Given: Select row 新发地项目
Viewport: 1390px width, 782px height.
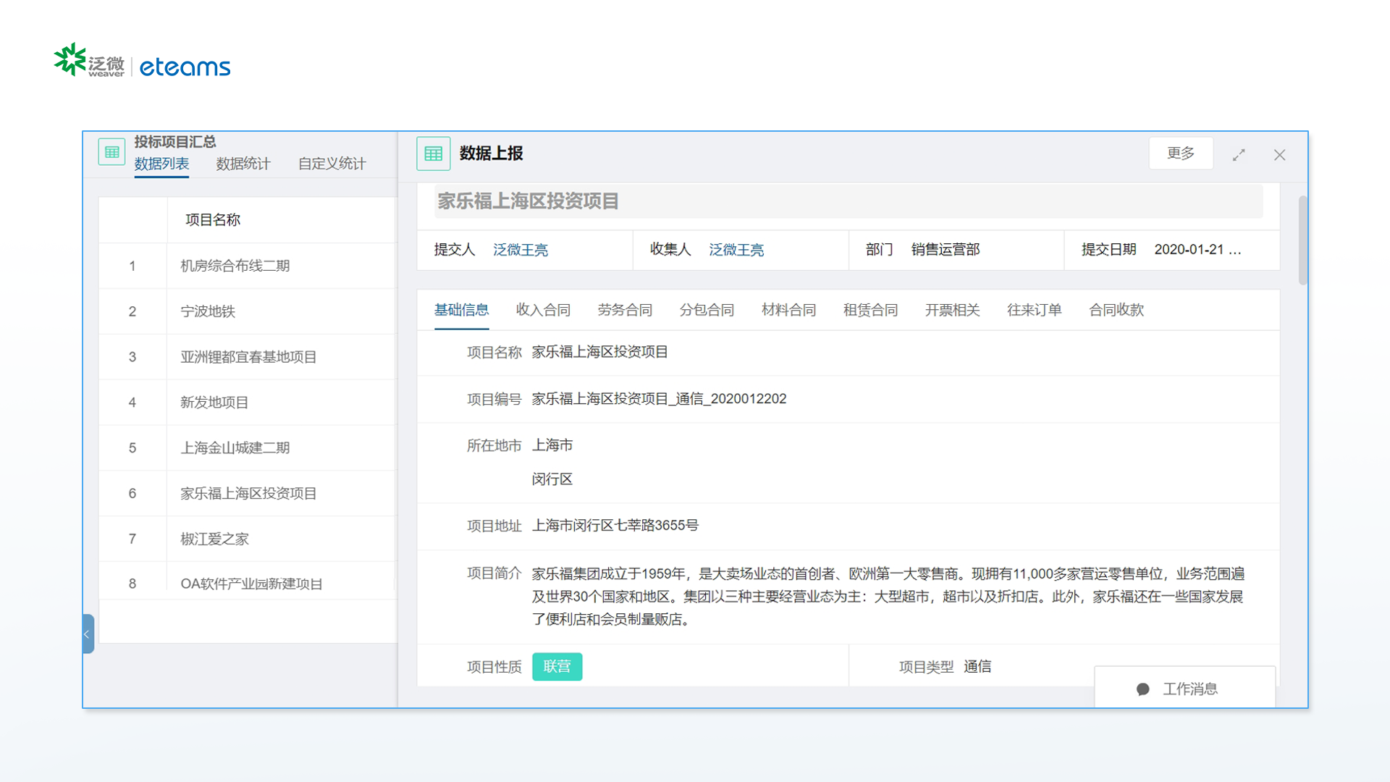Looking at the screenshot, I should tap(248, 403).
